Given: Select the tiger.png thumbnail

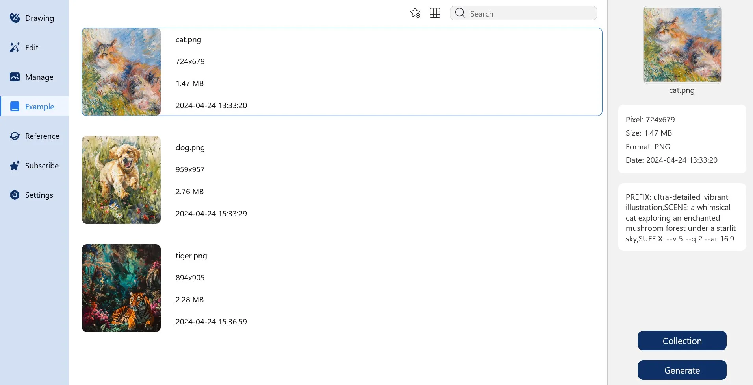Looking at the screenshot, I should [121, 288].
